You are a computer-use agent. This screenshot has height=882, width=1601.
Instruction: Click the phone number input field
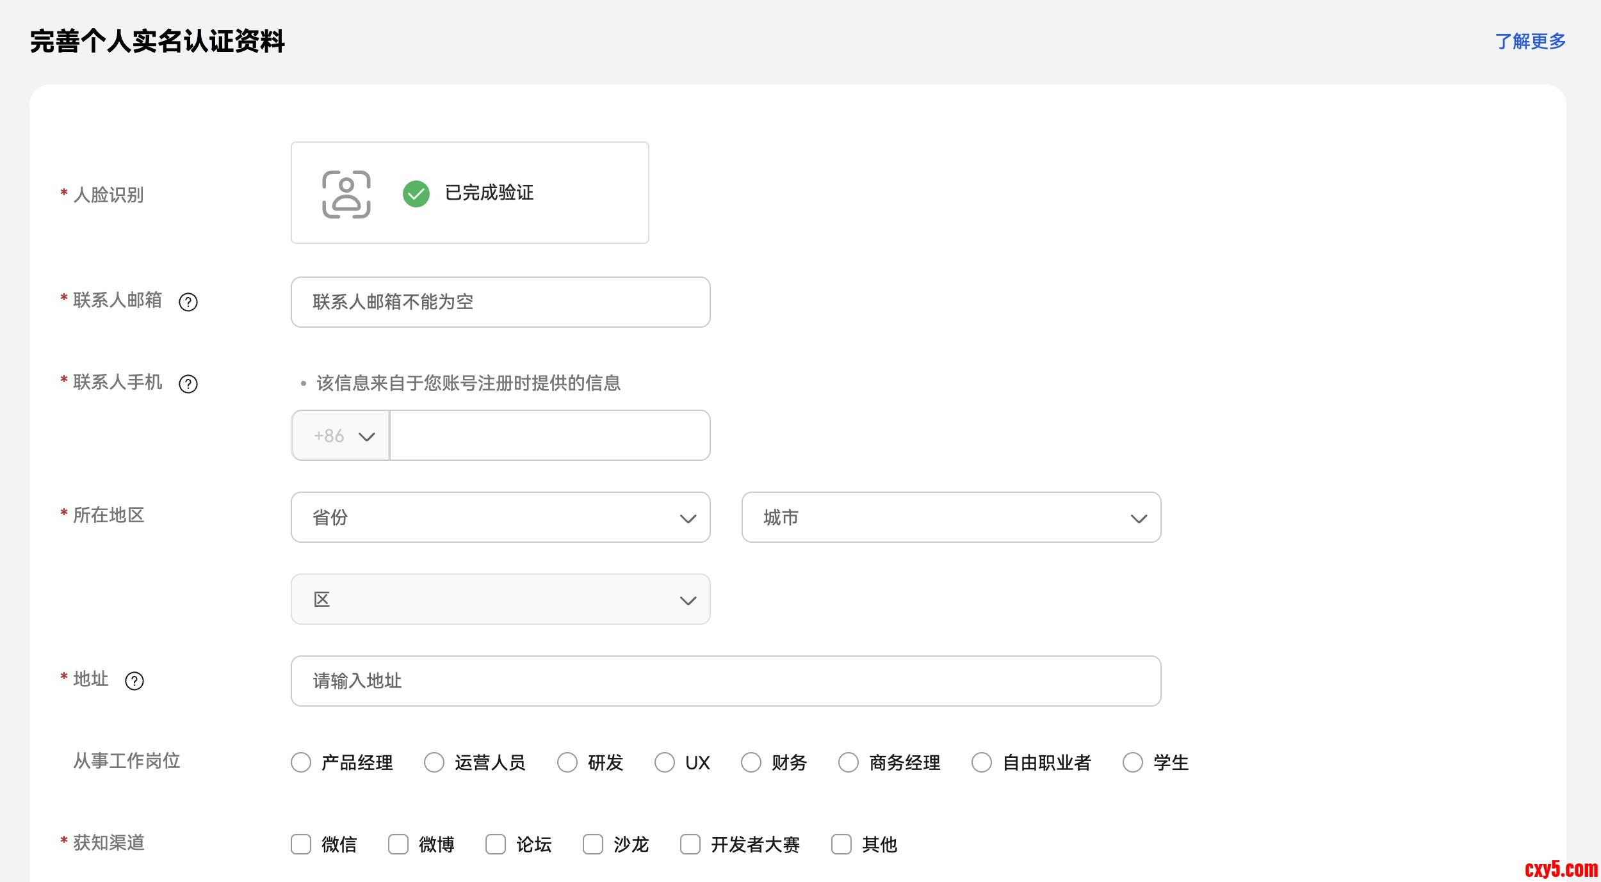point(549,436)
